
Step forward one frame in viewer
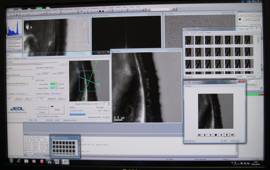(x=221, y=135)
